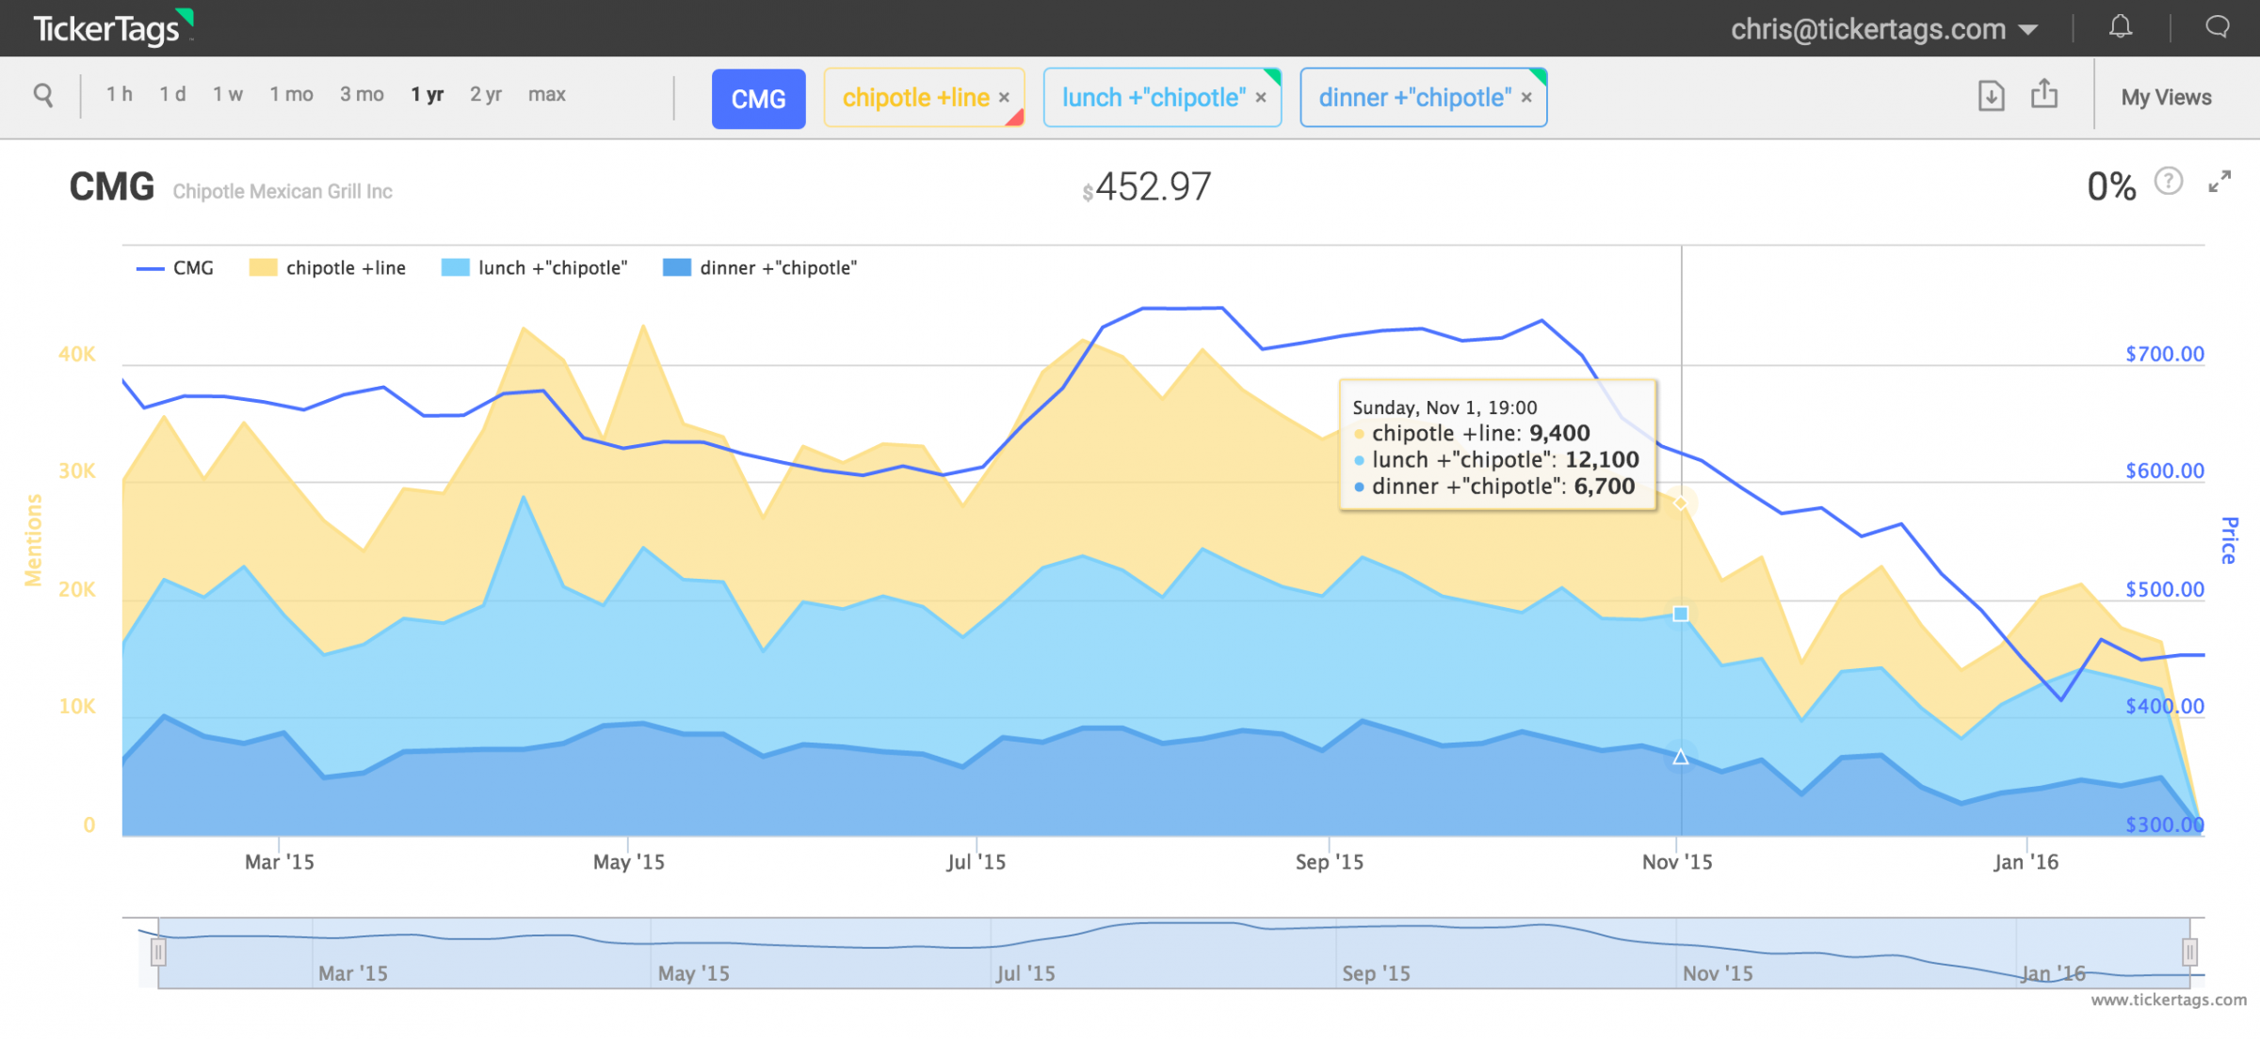
Task: Toggle lunch +"chipotle" legend series
Action: pos(535,268)
